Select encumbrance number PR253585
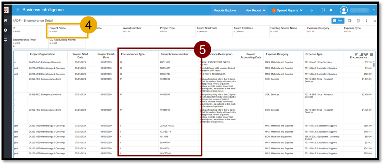Screen dimensions: 384x165 click(x=165, y=68)
